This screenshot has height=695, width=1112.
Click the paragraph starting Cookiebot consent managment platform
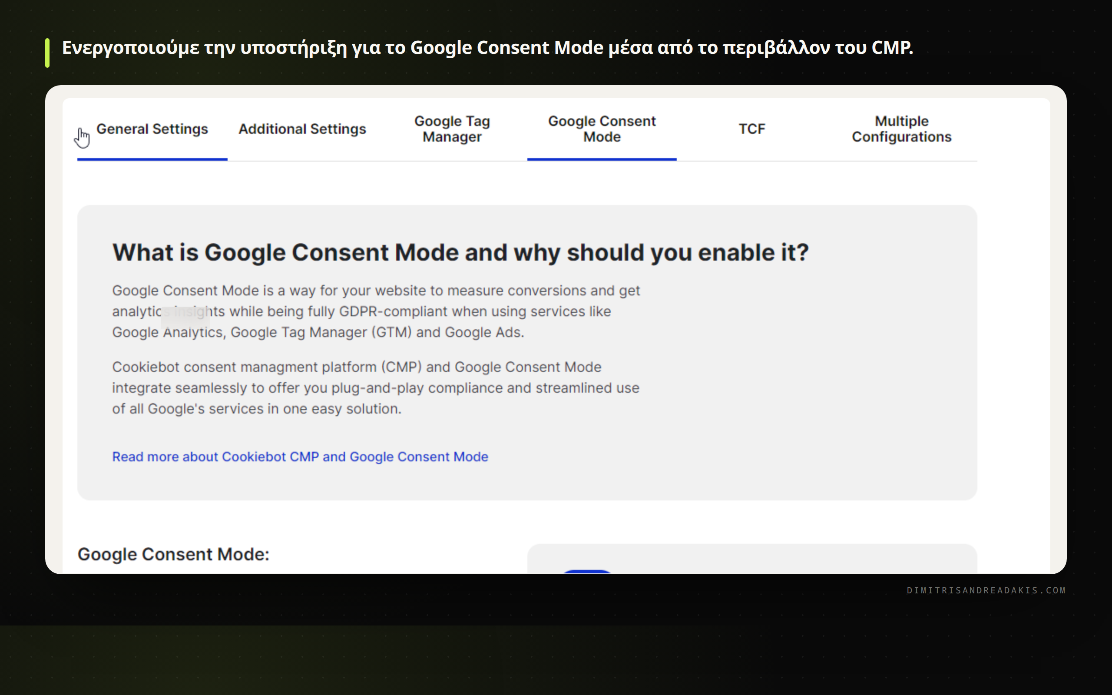pos(375,387)
